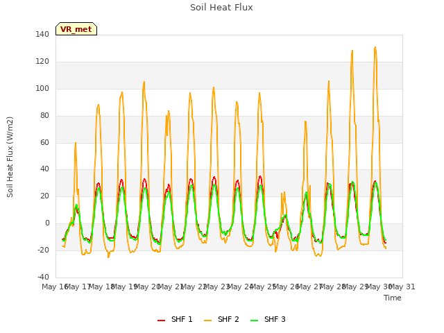Click the highest SHF 2 peak near May 30

375,47
